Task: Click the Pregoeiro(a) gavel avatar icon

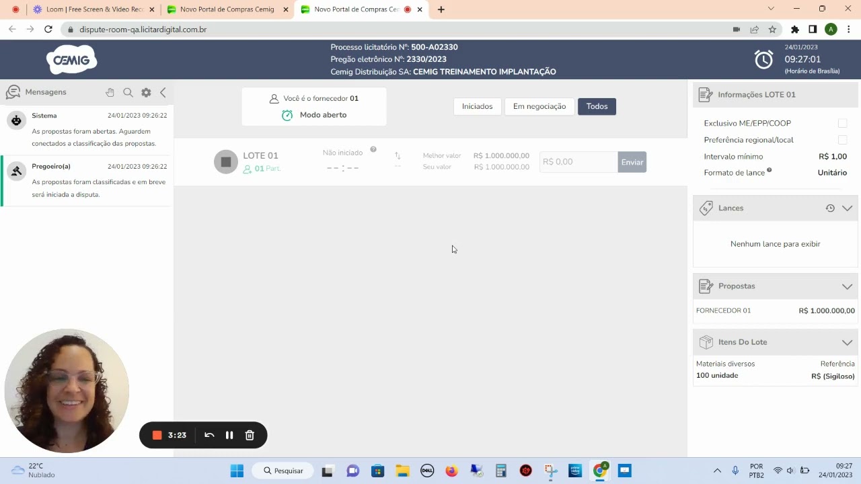Action: [16, 171]
